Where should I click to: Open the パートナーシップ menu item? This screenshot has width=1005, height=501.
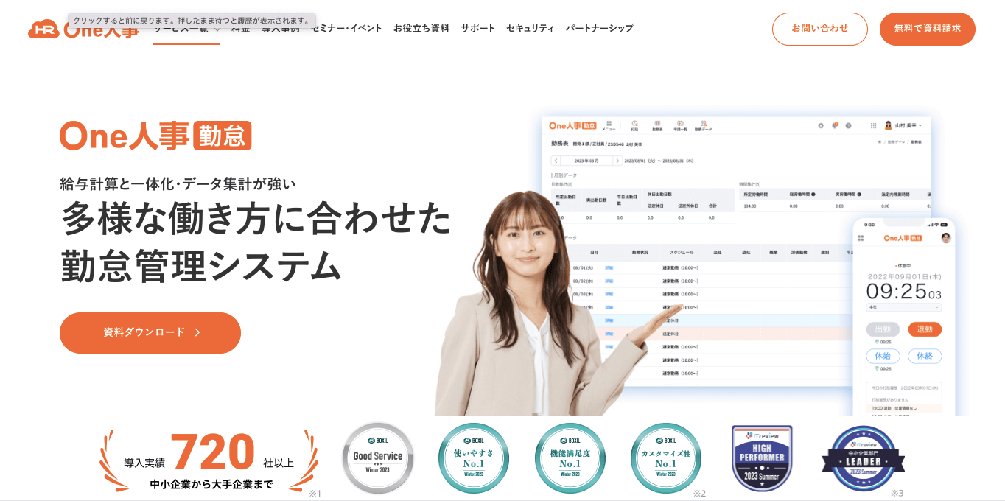tap(600, 28)
